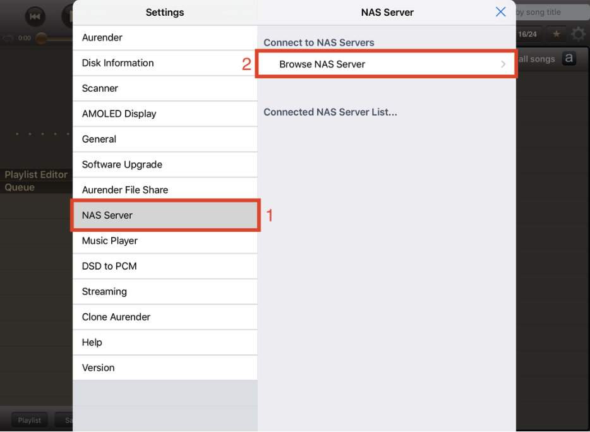The width and height of the screenshot is (590, 432).
Task: Click the Playlist button at bottom
Action: (29, 420)
